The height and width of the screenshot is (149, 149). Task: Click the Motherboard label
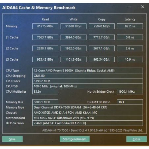(x=15, y=118)
